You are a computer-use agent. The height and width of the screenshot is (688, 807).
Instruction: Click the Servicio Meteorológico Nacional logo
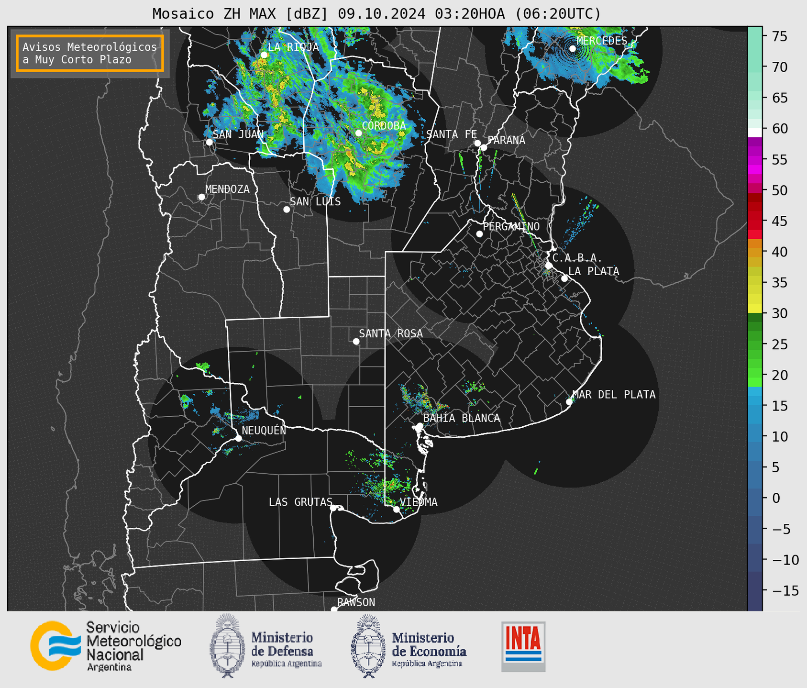click(106, 646)
